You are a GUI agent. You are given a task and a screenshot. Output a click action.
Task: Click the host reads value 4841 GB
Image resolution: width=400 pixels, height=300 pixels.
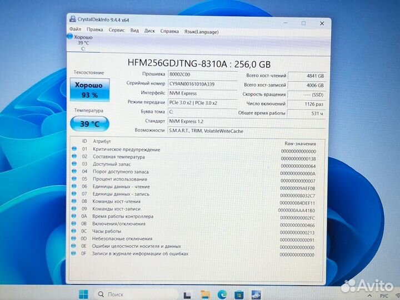(307, 76)
